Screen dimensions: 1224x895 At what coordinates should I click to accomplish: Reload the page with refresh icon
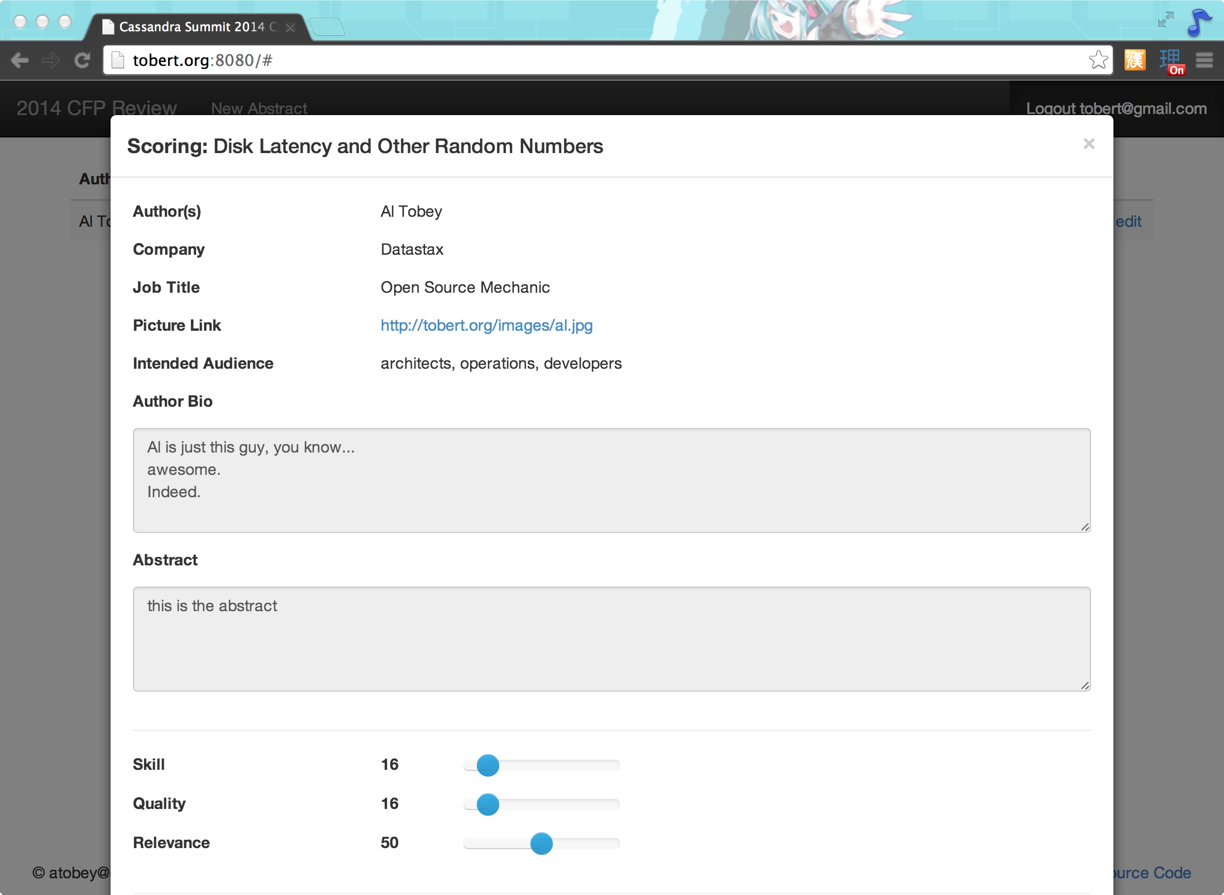83,60
